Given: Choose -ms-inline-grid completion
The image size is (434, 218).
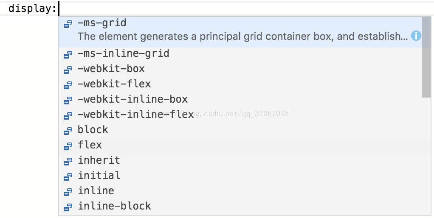Looking at the screenshot, I should point(240,53).
